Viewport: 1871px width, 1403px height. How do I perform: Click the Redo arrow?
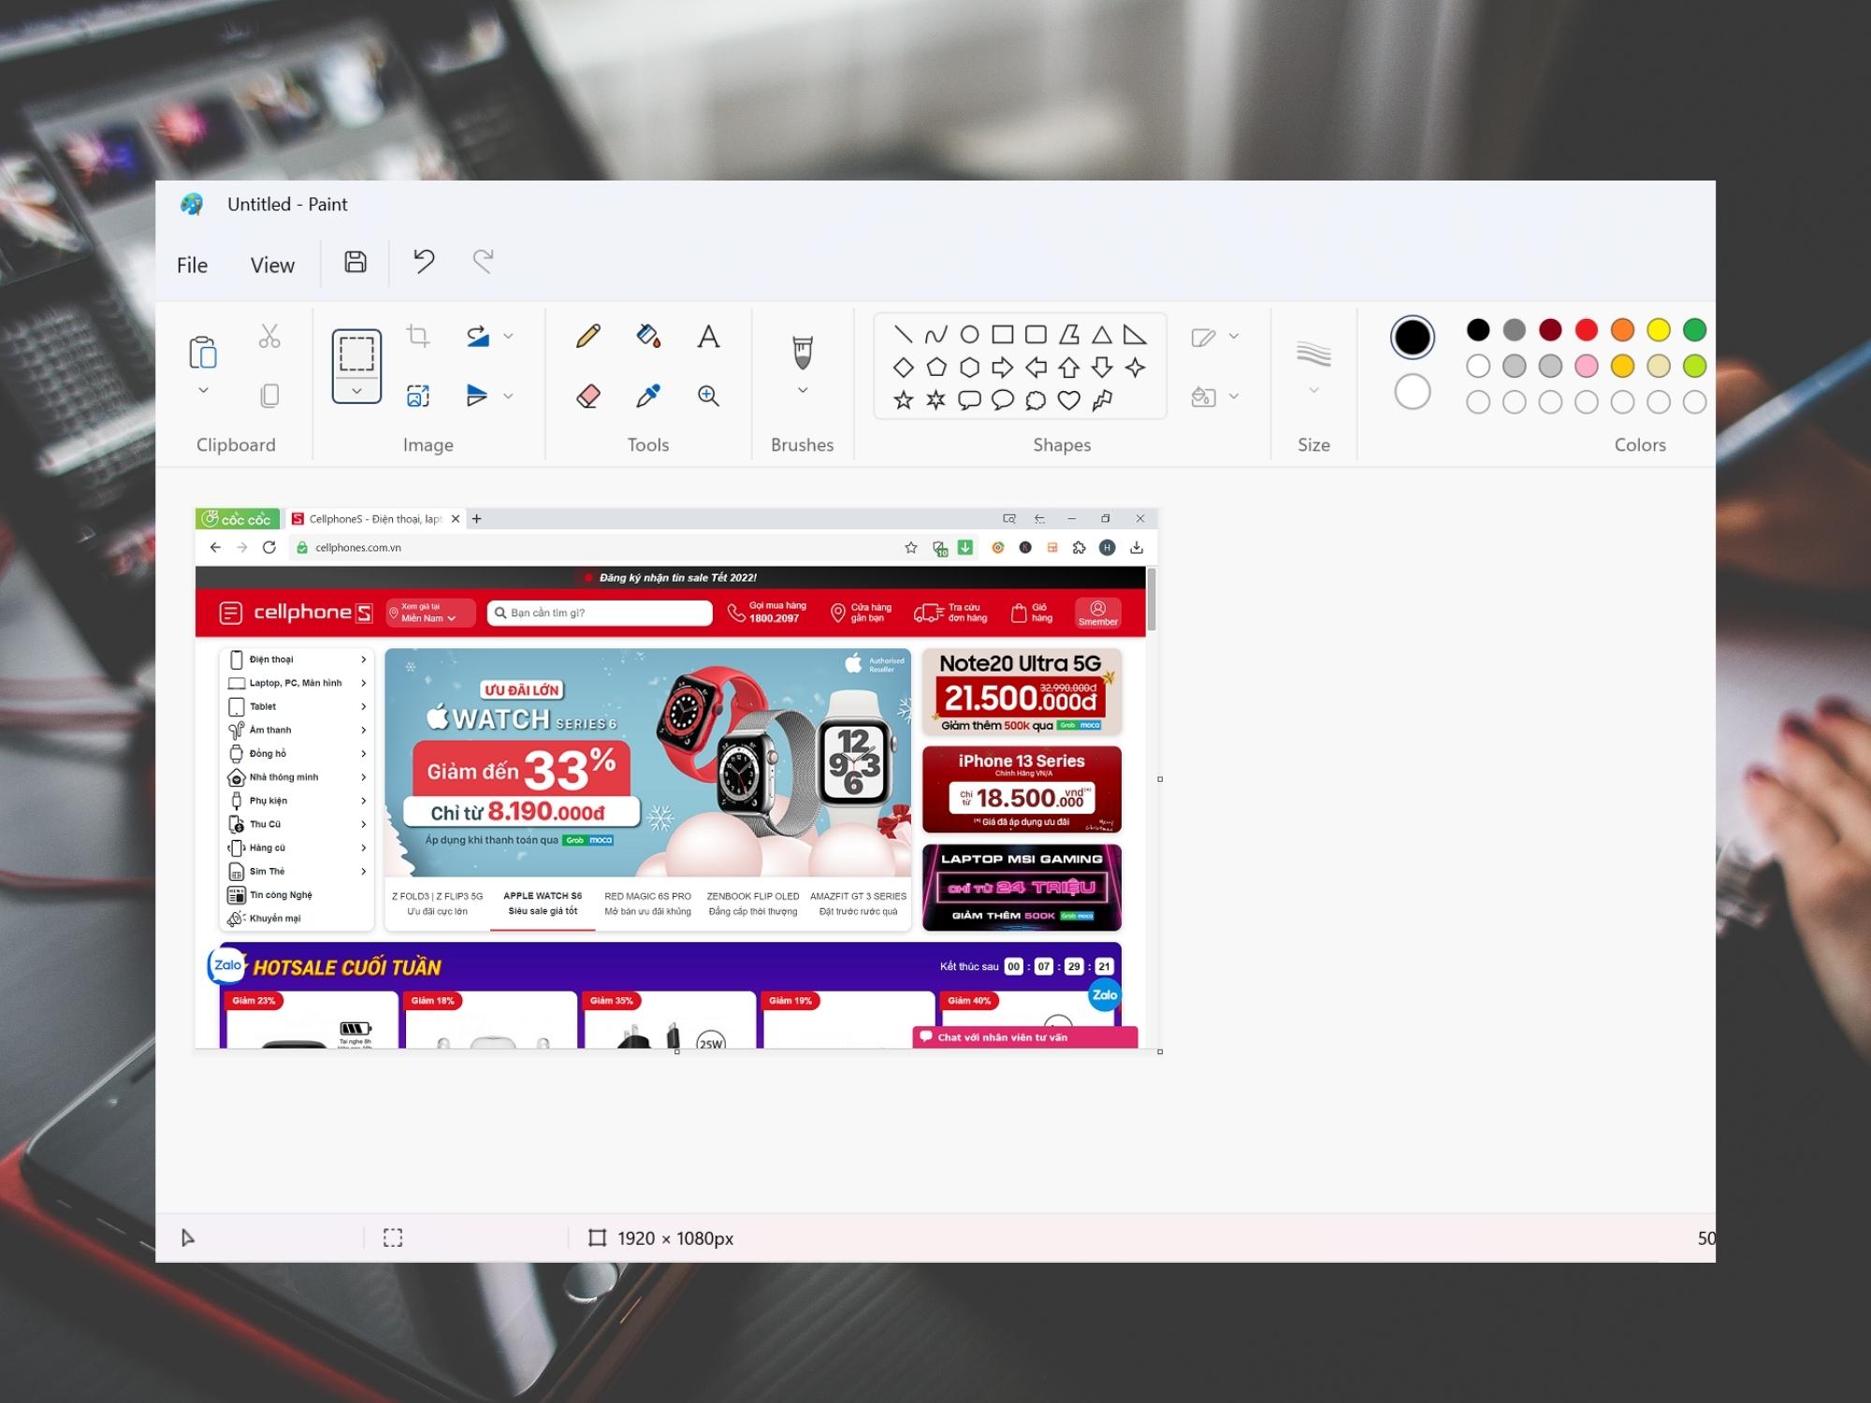coord(483,261)
